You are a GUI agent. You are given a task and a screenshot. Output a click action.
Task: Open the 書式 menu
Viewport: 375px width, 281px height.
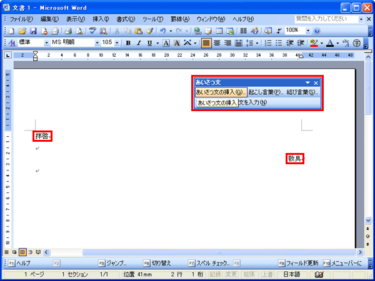[x=126, y=19]
